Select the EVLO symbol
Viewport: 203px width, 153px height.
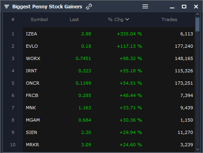point(32,46)
